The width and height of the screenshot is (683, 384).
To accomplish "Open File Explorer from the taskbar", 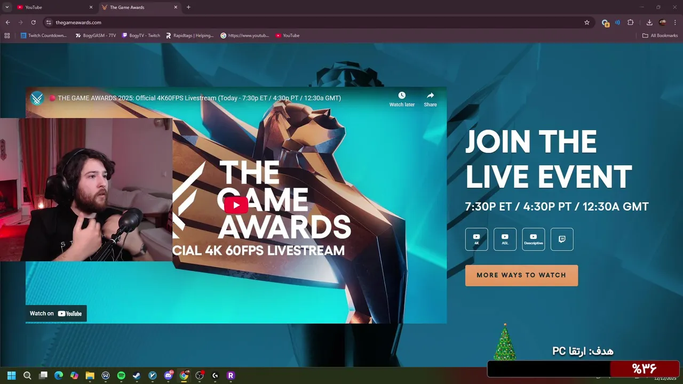I will click(90, 375).
